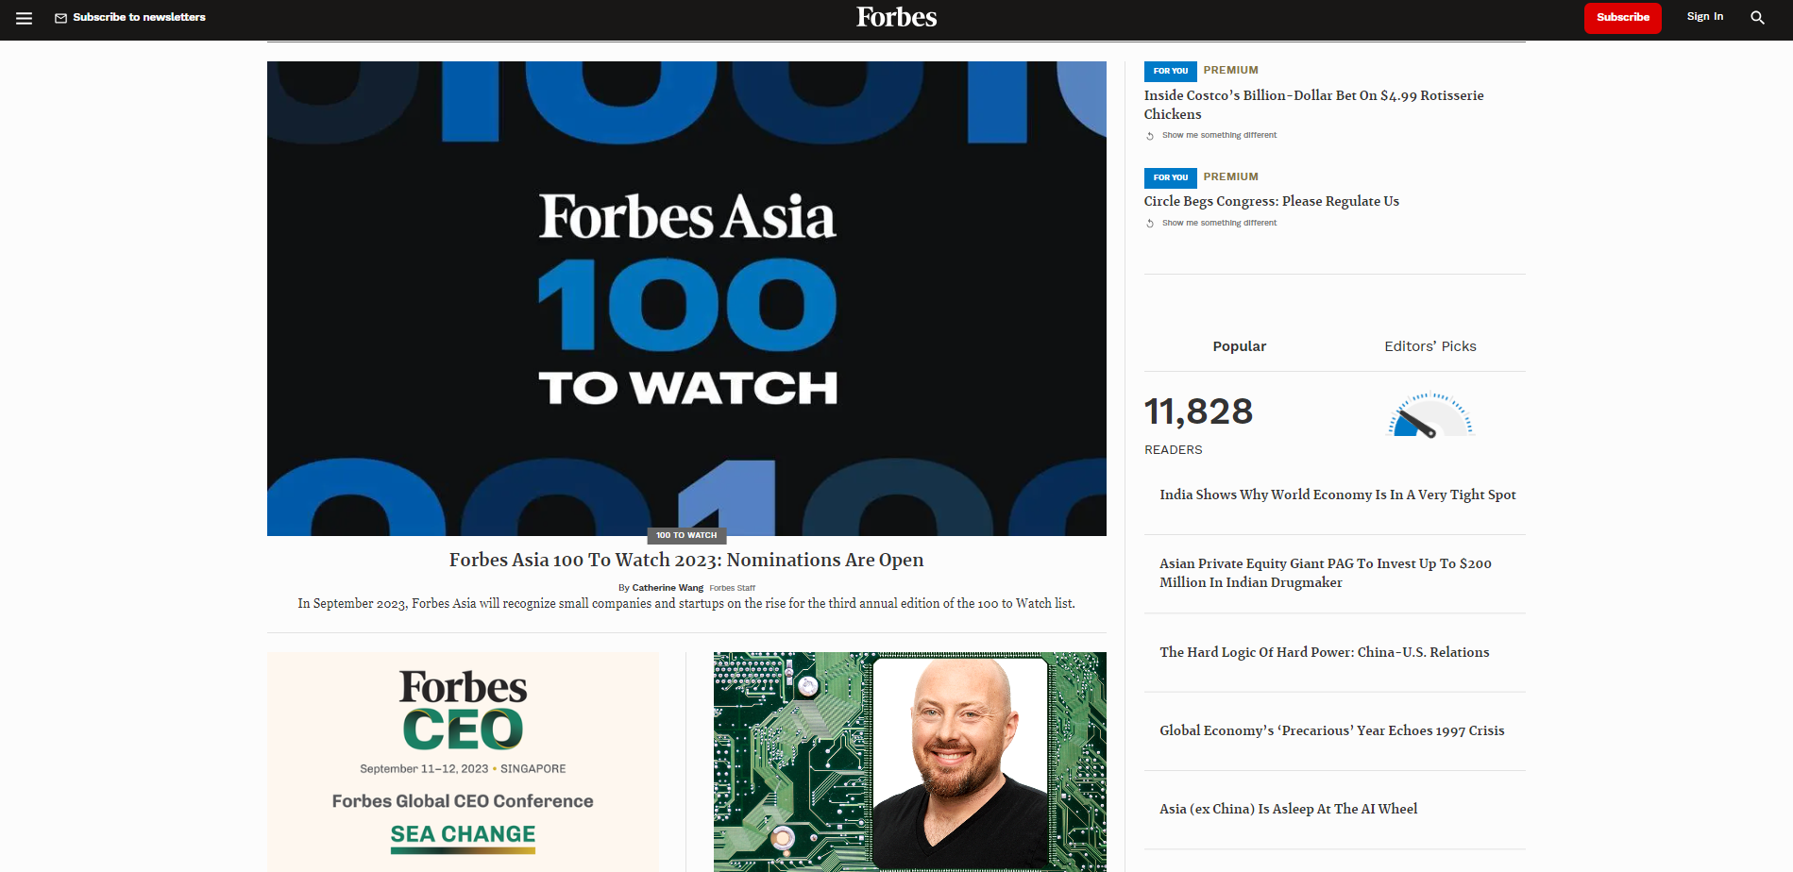
Task: Click author Catherine Wang's name
Action: click(668, 588)
